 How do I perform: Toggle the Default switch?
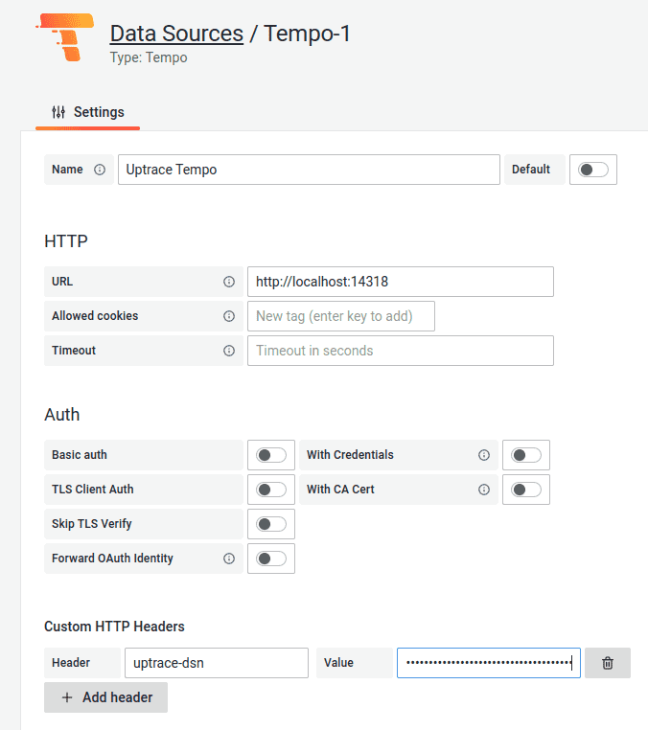pos(593,170)
